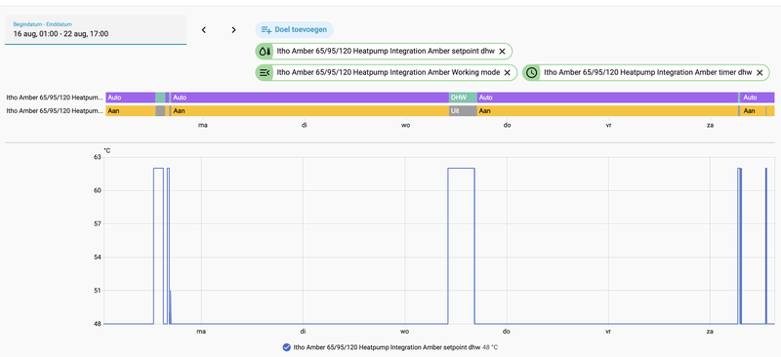This screenshot has width=781, height=357.
Task: Go to the previous date range
Action: tap(204, 30)
